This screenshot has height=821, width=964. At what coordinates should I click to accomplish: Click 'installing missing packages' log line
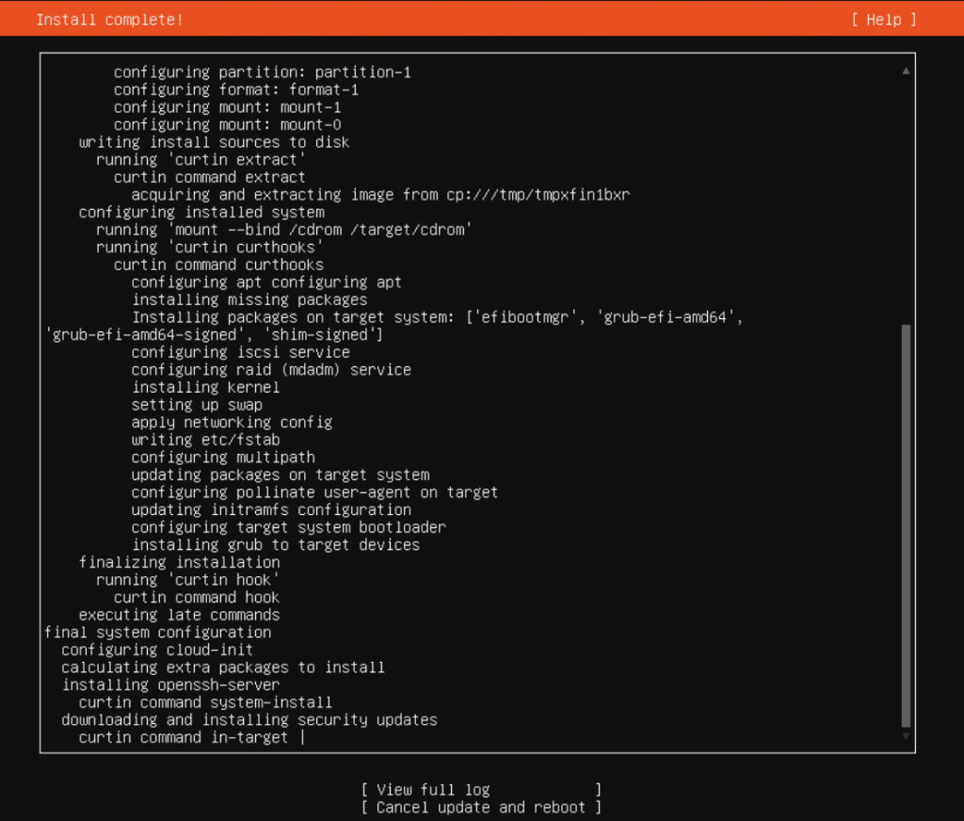[249, 300]
